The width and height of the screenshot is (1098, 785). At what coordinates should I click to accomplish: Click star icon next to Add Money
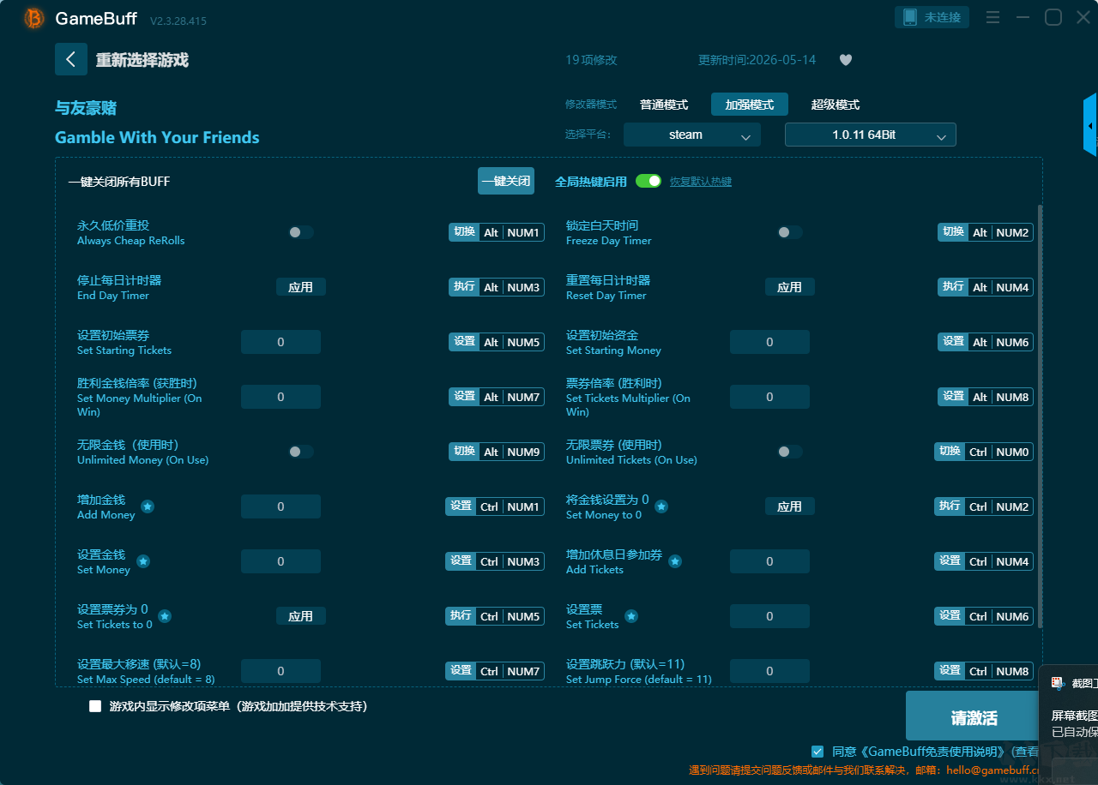click(x=148, y=506)
